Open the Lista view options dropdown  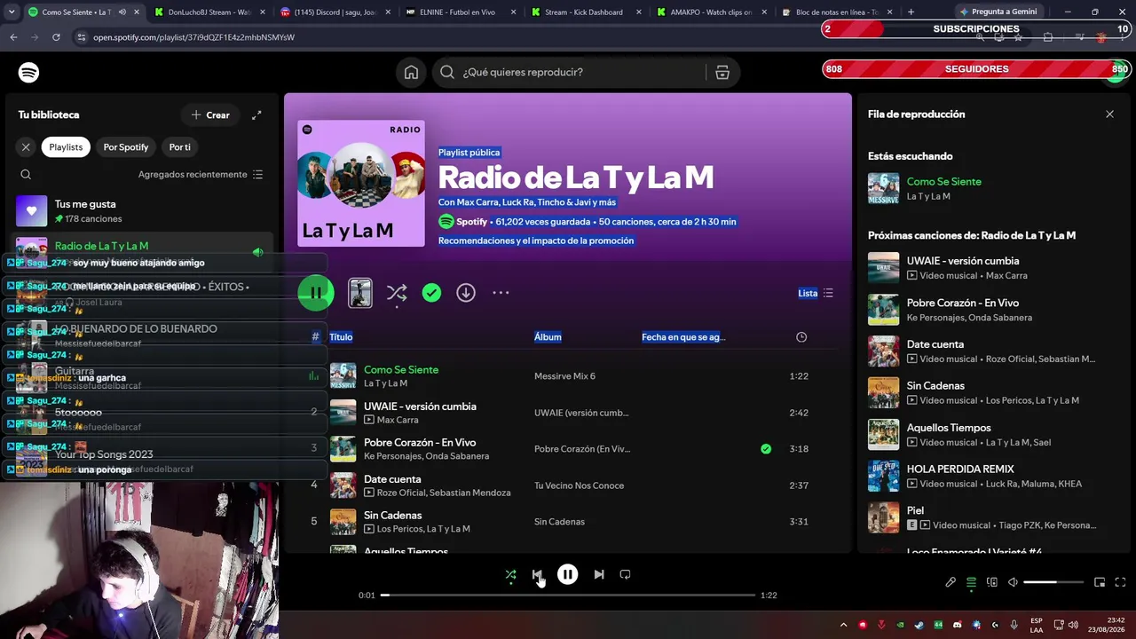(816, 293)
